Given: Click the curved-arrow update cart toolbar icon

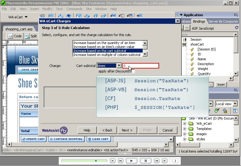Looking at the screenshot, I should (x=95, y=16).
